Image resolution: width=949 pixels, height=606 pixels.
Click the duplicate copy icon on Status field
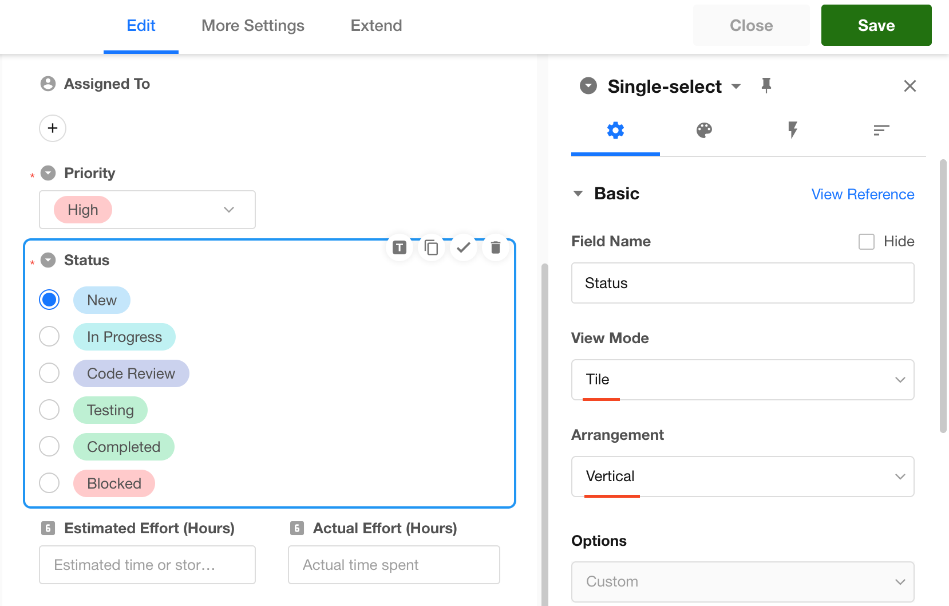432,247
